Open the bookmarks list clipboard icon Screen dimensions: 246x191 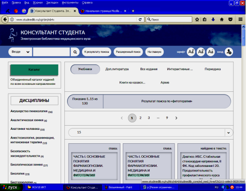coord(205,19)
